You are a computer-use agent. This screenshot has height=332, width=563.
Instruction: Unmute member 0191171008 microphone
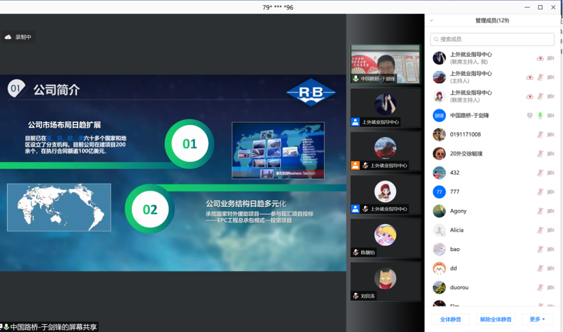click(540, 135)
